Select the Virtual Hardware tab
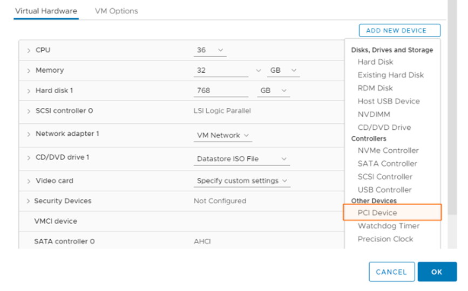 pyautogui.click(x=46, y=11)
